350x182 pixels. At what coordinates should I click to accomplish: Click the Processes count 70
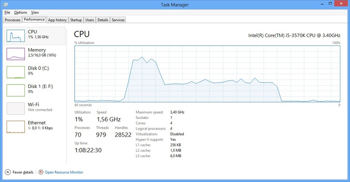[x=78, y=135]
